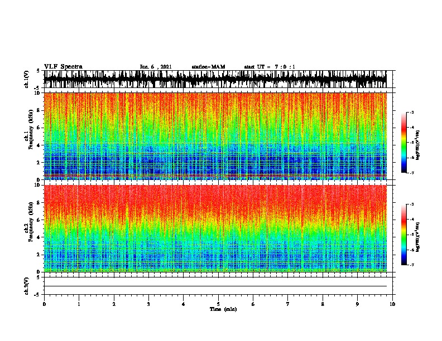Click the "start UT = 7:0:1" label
Image resolution: width=442 pixels, height=341 pixels.
[270, 67]
